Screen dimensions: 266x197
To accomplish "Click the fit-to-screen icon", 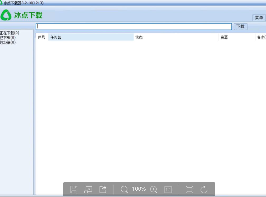I will click(189, 190).
